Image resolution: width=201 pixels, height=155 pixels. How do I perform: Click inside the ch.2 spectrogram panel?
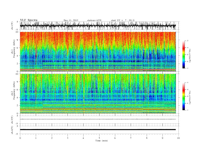pos(98,93)
